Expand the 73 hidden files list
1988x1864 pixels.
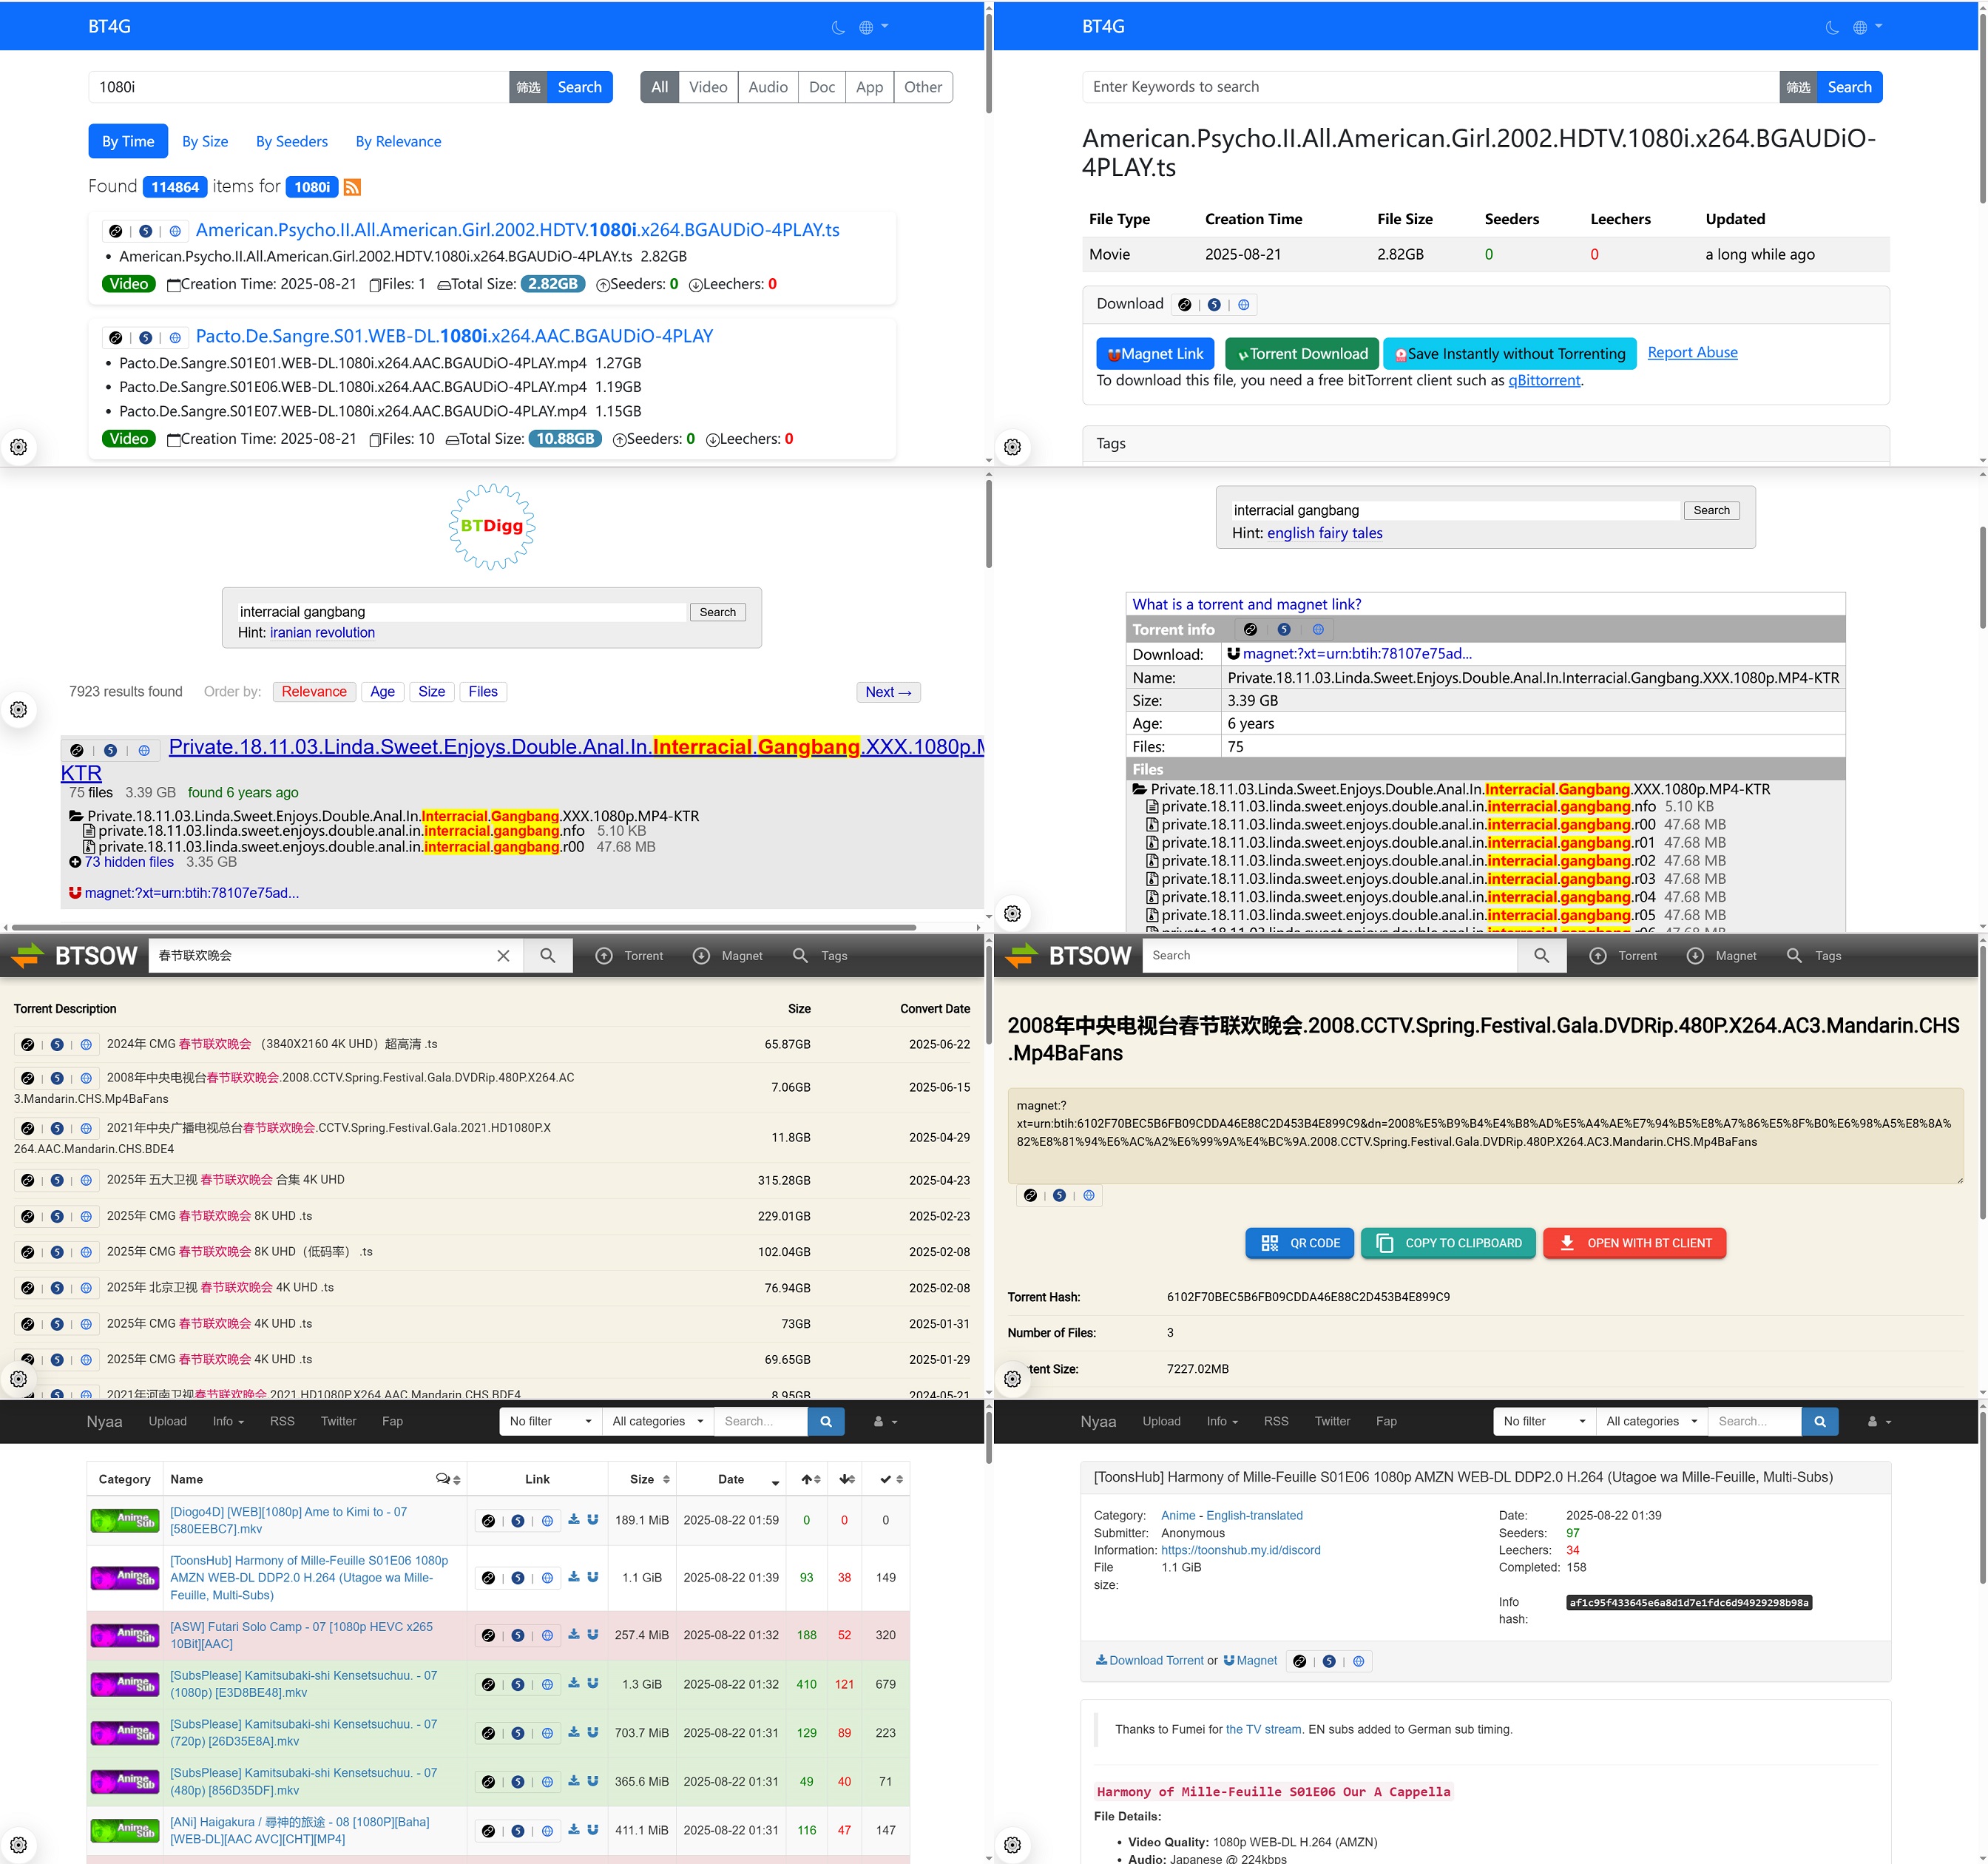tap(128, 862)
